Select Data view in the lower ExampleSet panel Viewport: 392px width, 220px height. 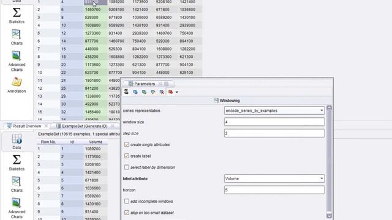[17, 141]
